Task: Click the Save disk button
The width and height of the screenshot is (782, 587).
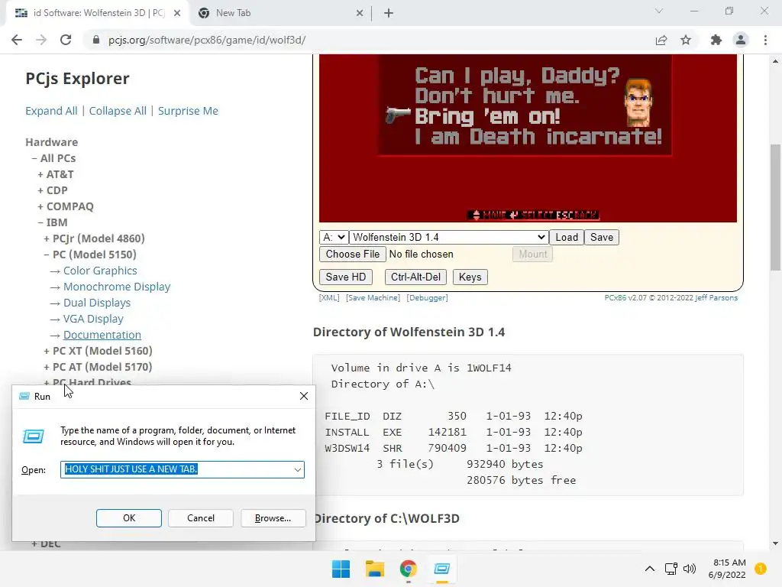Action: 602,237
